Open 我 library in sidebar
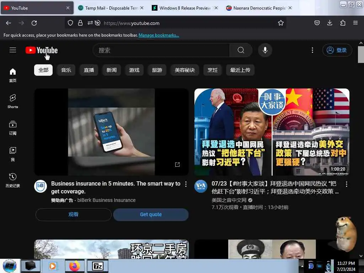 [x=13, y=154]
